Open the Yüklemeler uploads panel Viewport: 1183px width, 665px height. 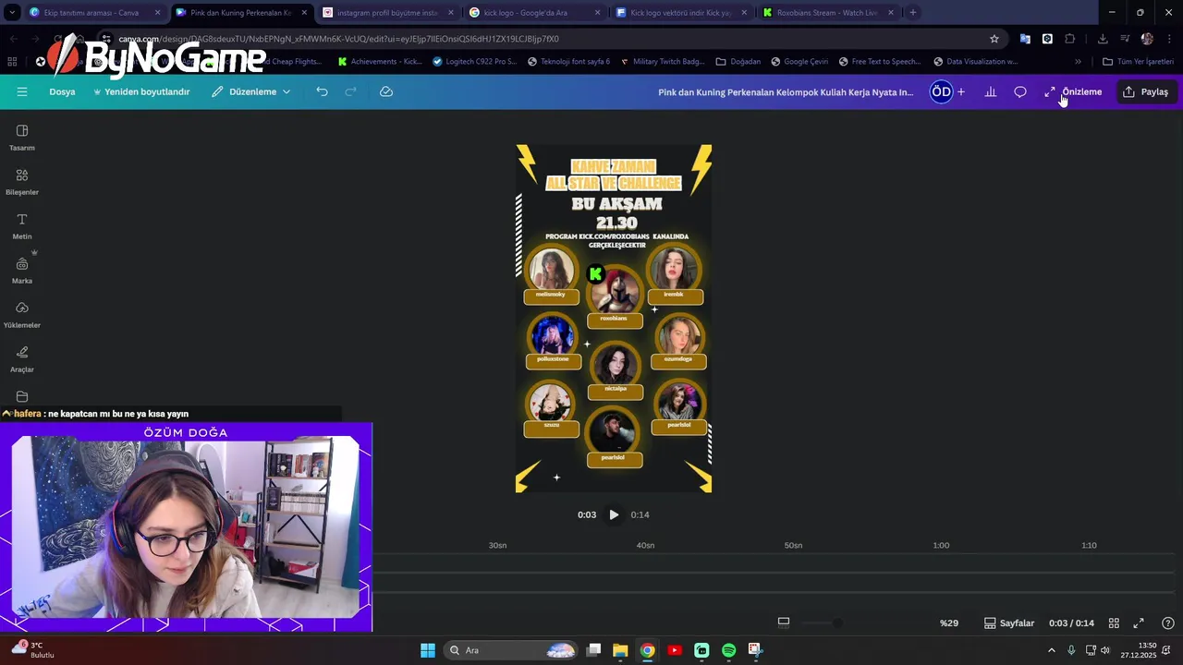(22, 315)
